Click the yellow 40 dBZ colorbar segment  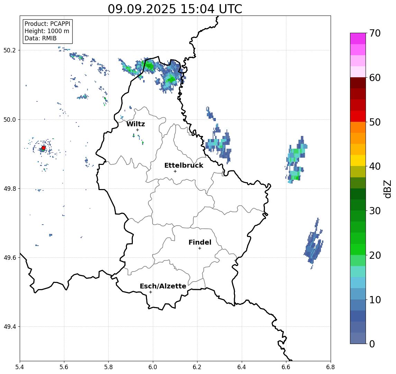click(358, 160)
